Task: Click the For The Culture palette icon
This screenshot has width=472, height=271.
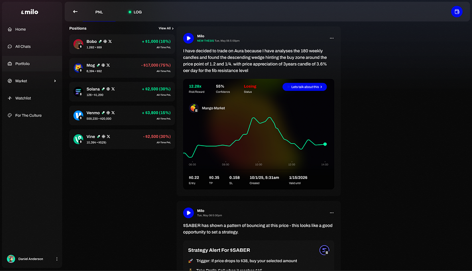Action: pos(10,115)
